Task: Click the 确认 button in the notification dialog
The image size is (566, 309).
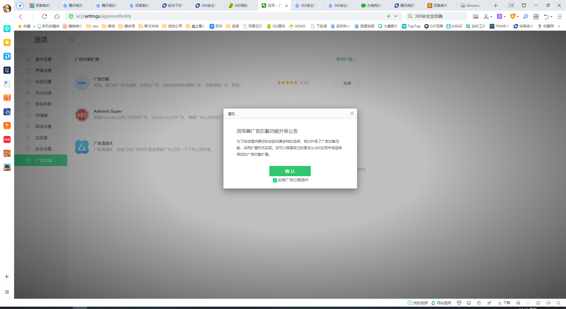Action: point(290,171)
